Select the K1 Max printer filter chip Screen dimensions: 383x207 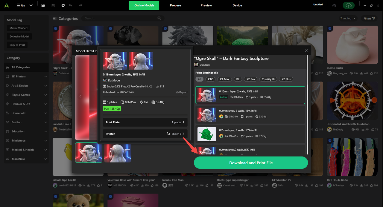(x=224, y=79)
